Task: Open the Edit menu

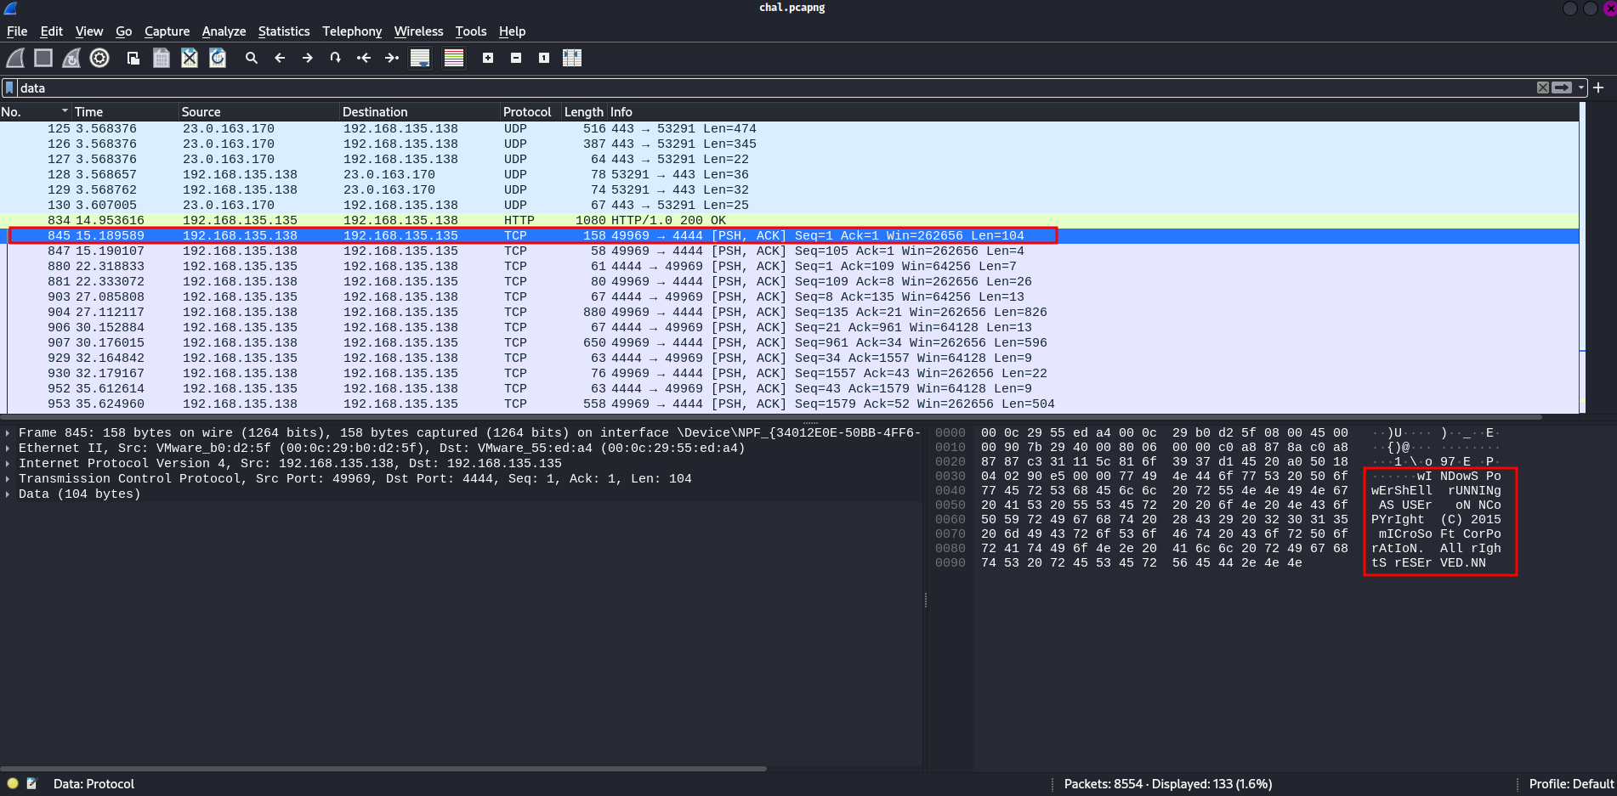Action: (x=52, y=31)
